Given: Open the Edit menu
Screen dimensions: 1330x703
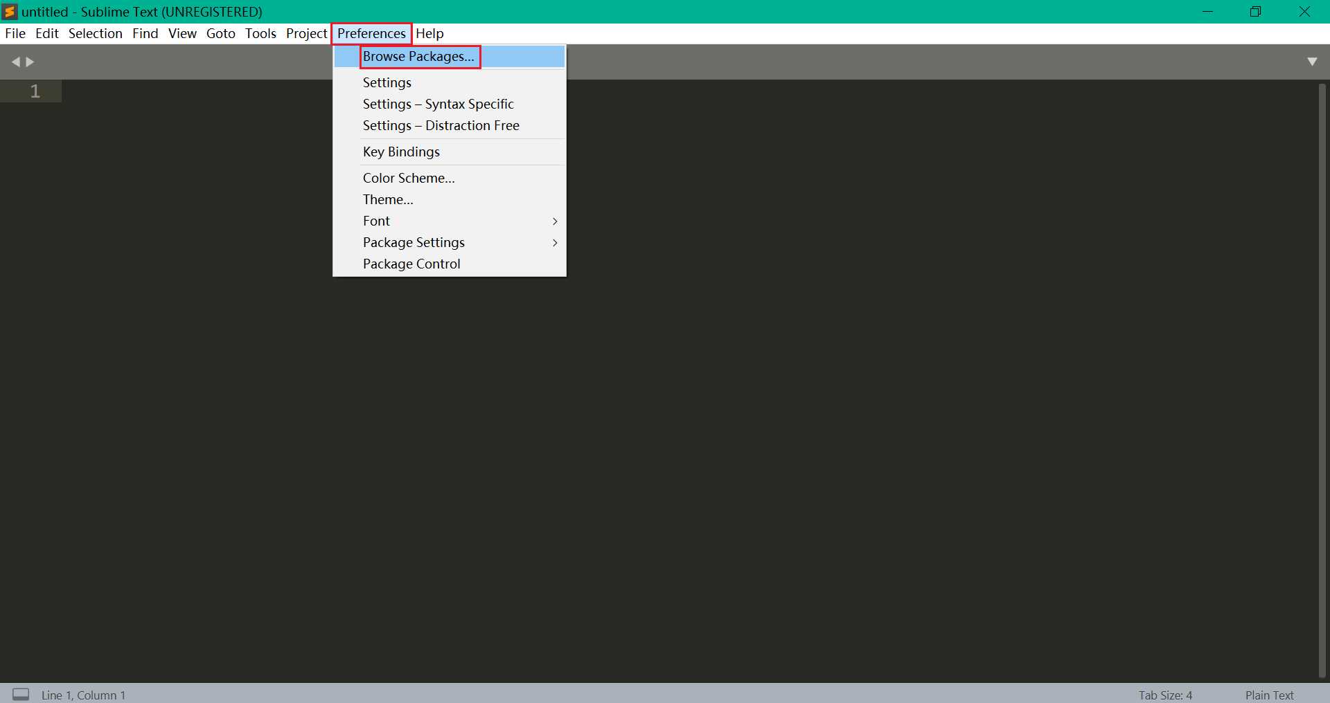Looking at the screenshot, I should (x=47, y=33).
